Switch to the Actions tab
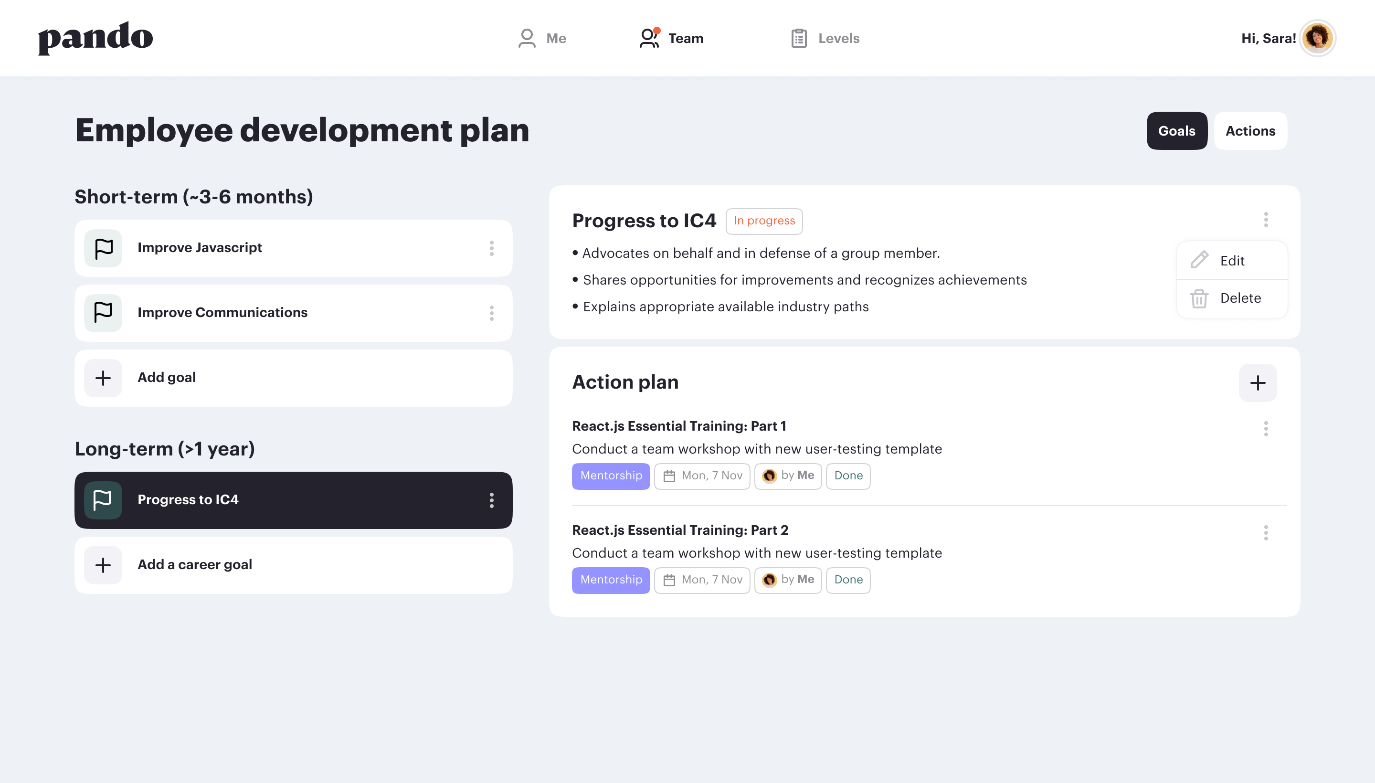The height and width of the screenshot is (783, 1375). (1250, 131)
